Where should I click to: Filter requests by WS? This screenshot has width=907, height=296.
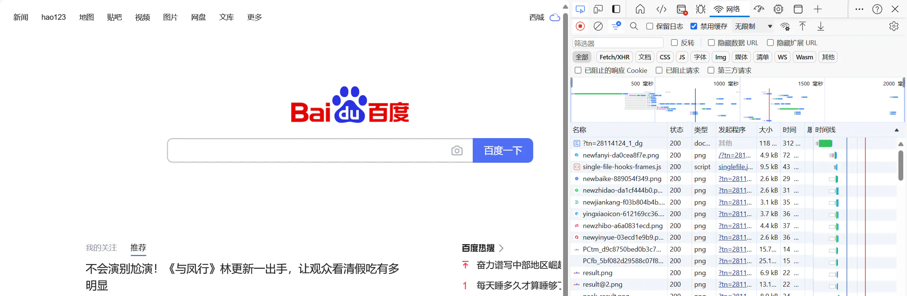pyautogui.click(x=782, y=57)
